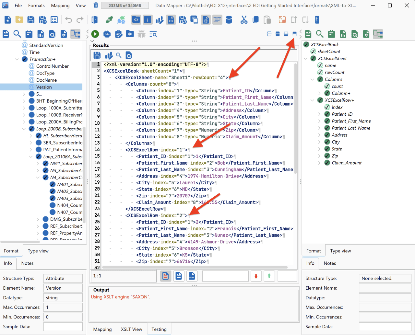
Task: Save results with Results panel disk icon
Action: pos(97,55)
